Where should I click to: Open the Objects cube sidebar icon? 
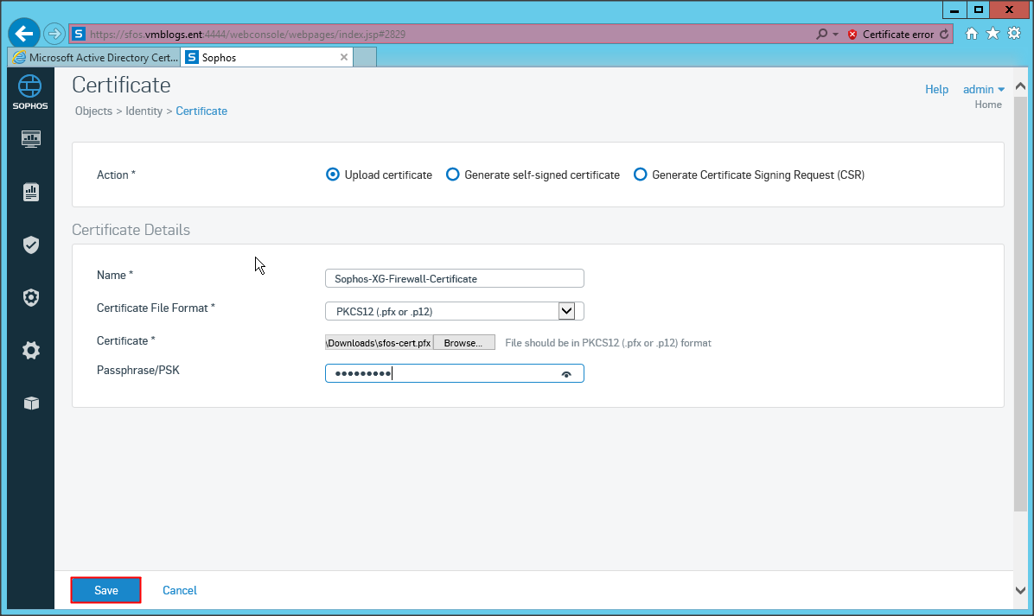click(x=31, y=403)
